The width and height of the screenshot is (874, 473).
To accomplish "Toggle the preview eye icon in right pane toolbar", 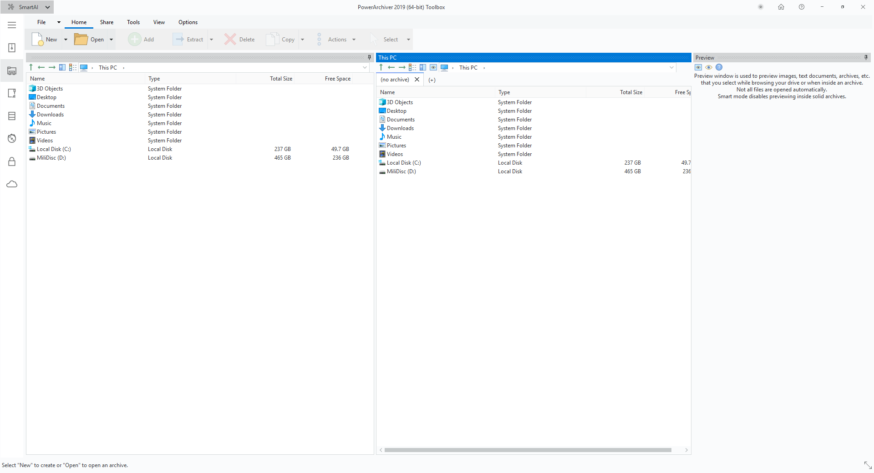I will [433, 67].
